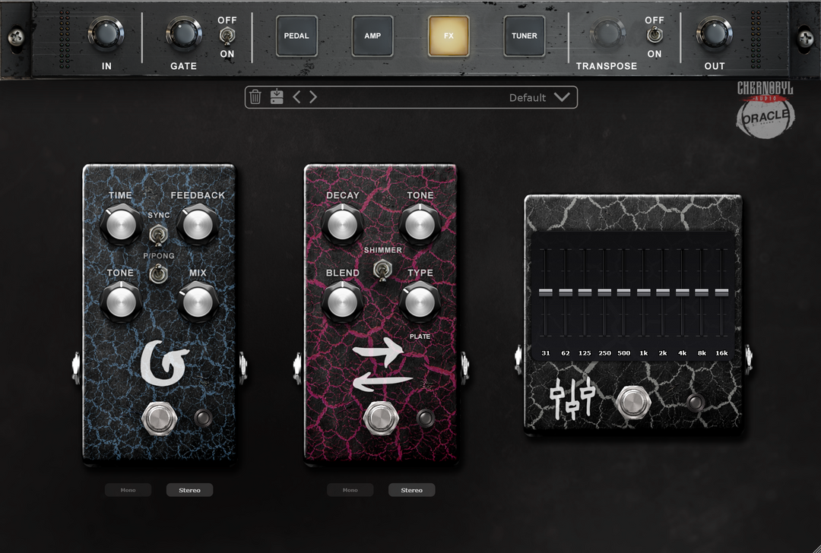Set the reverb pedal to Stereo
The width and height of the screenshot is (821, 553).
point(411,490)
